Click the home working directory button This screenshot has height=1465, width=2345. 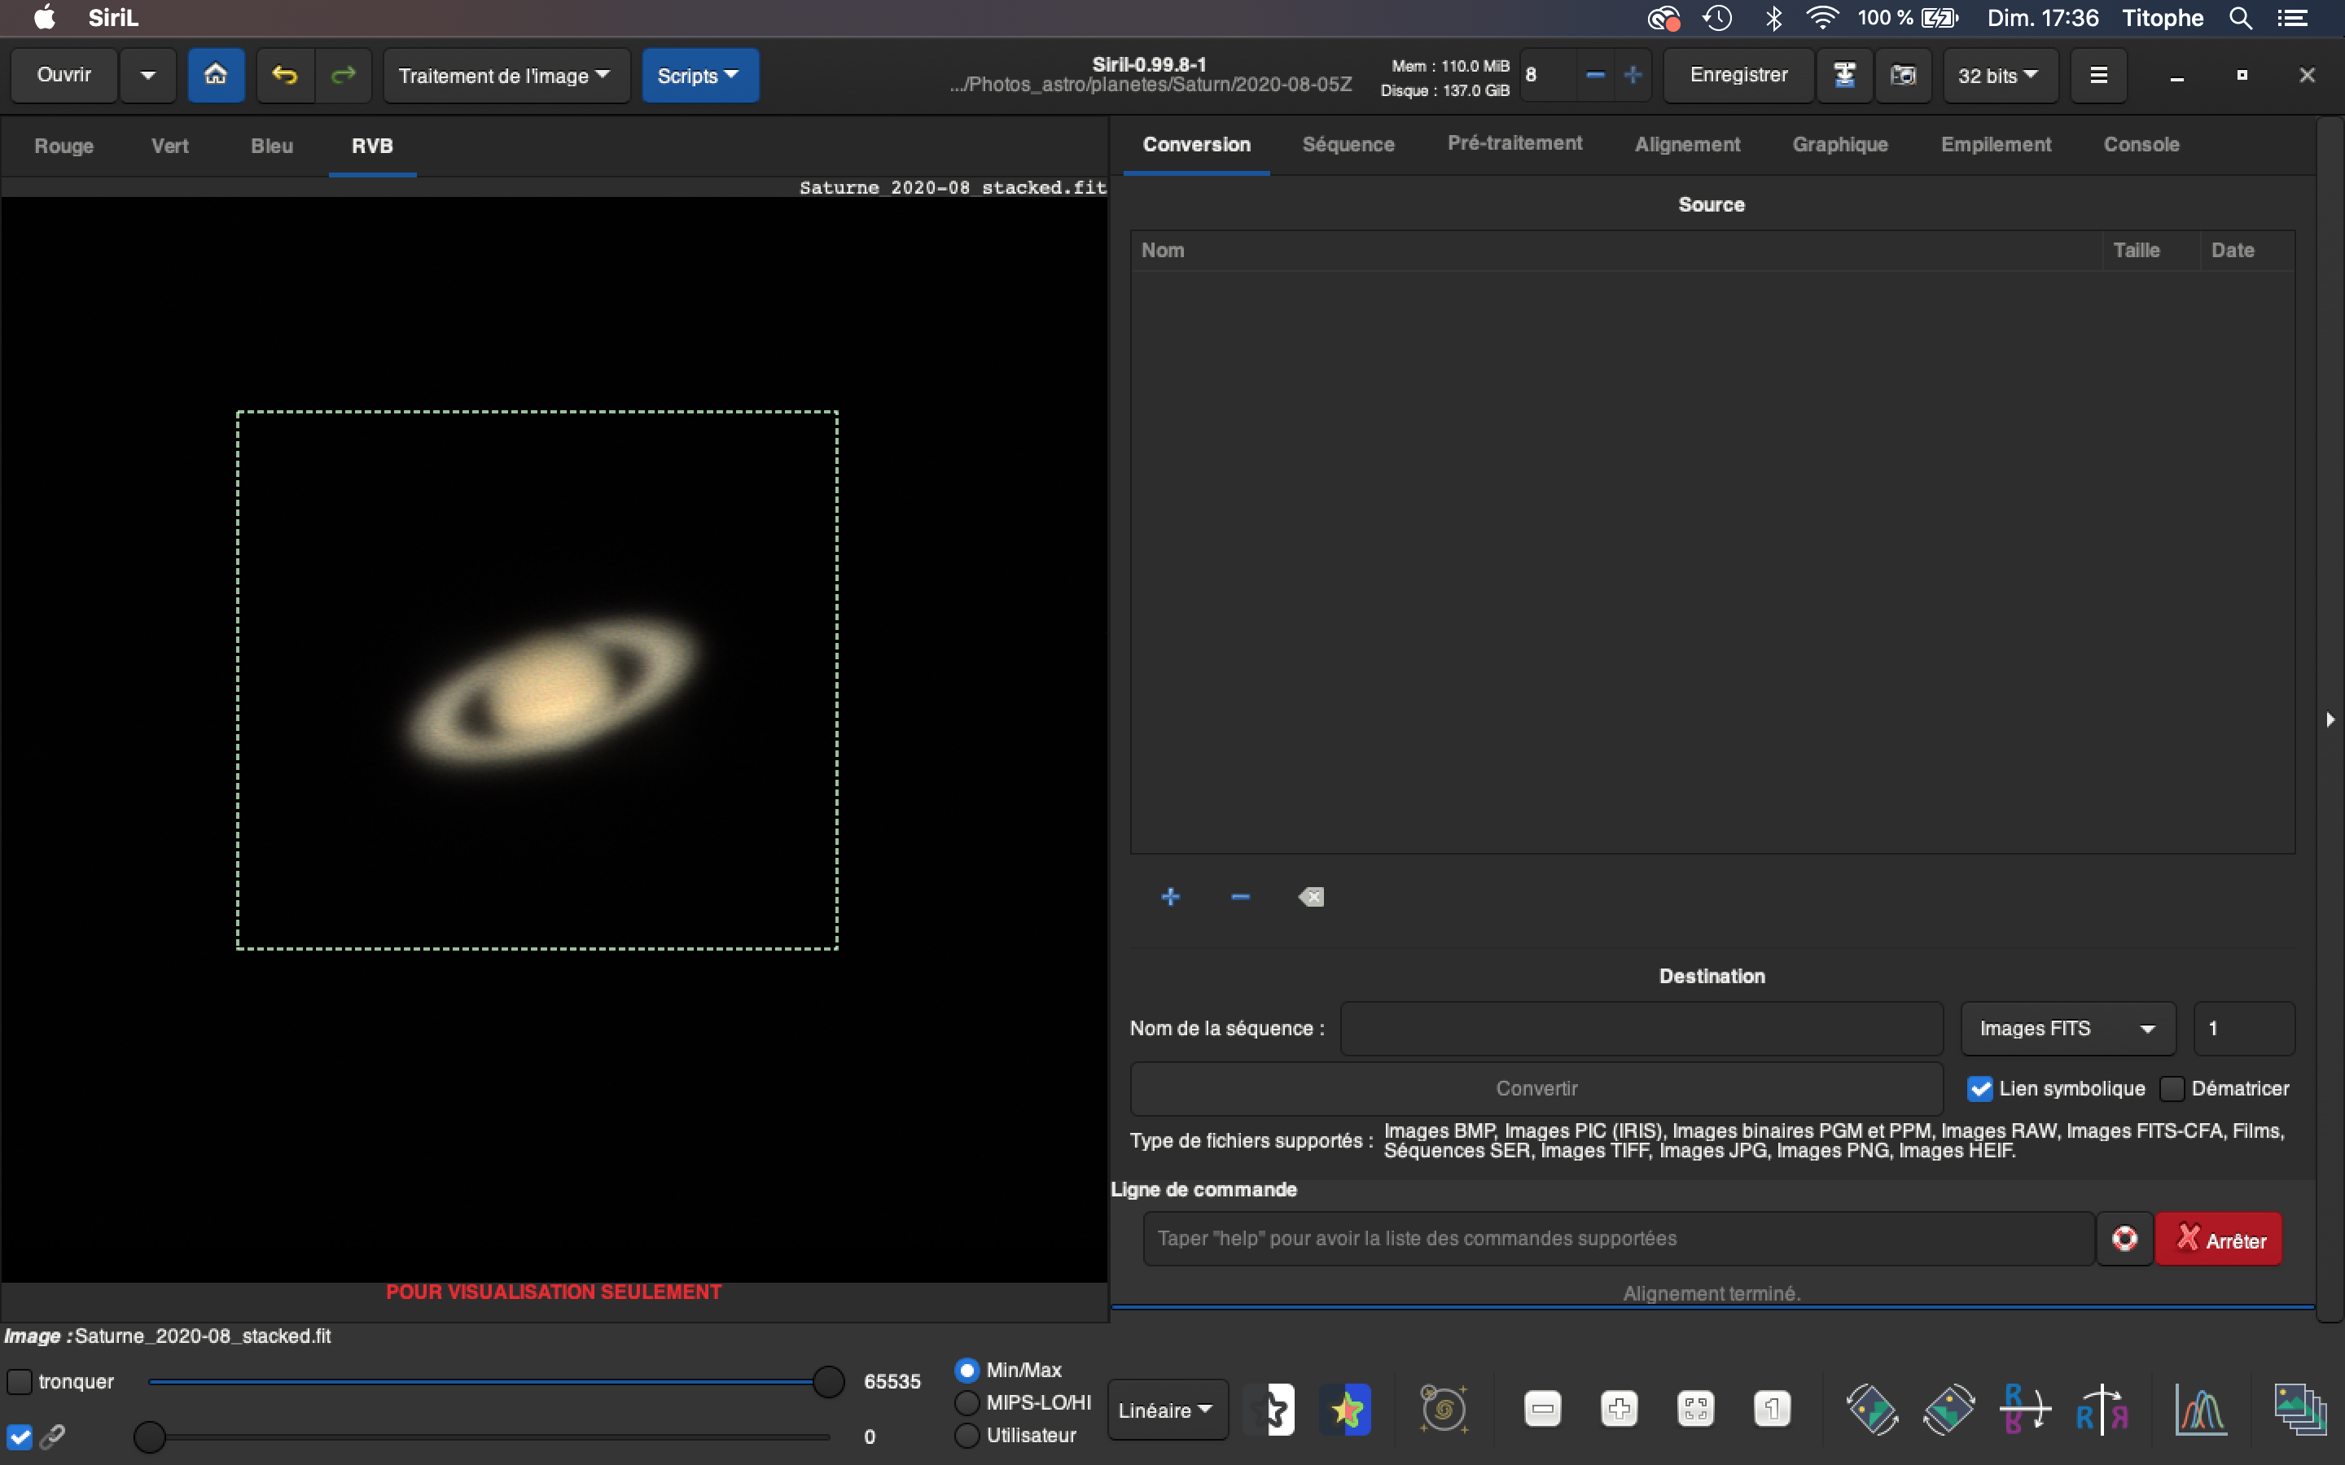[215, 75]
